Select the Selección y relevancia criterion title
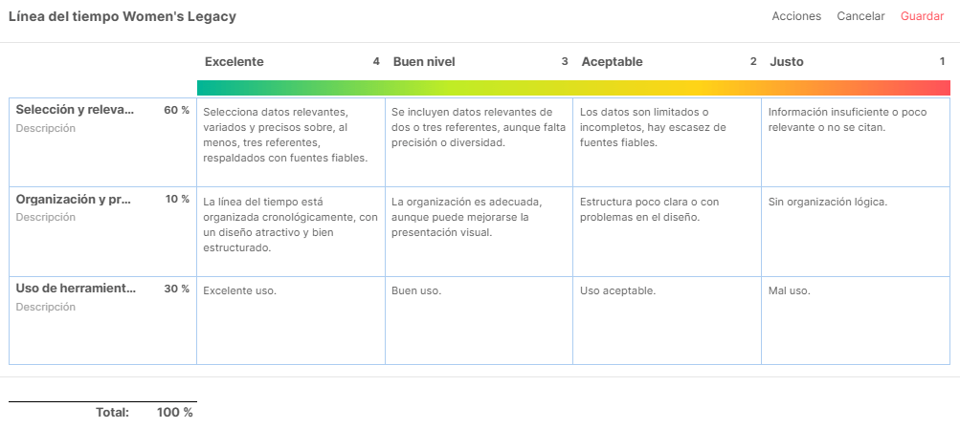This screenshot has width=960, height=429. click(75, 110)
